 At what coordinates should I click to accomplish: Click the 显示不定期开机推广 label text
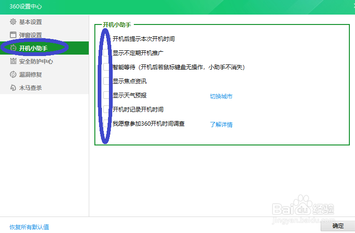pyautogui.click(x=138, y=53)
